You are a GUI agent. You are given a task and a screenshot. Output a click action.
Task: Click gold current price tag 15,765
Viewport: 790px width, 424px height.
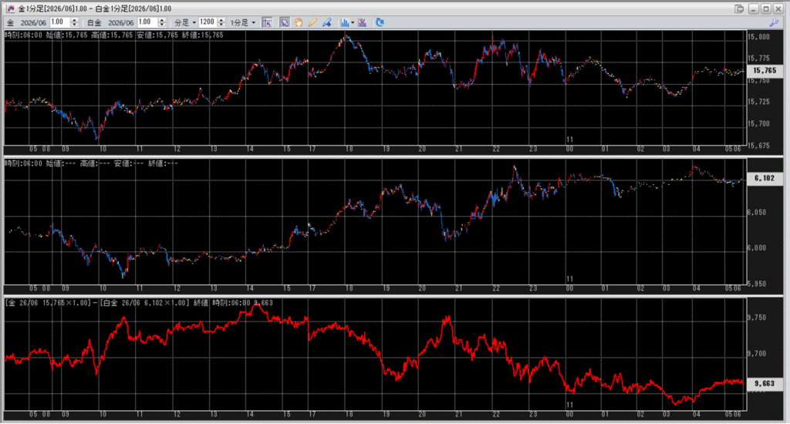[x=765, y=70]
